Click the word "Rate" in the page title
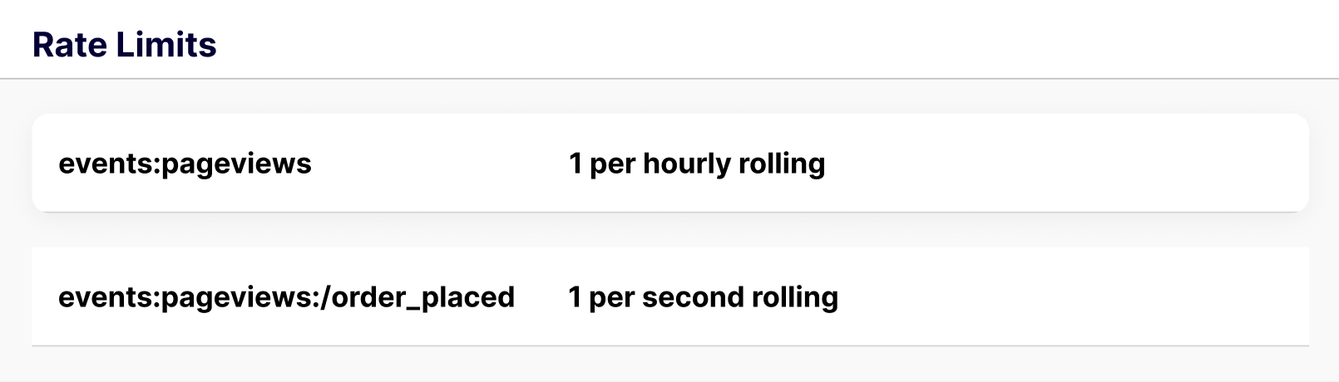Image resolution: width=1339 pixels, height=382 pixels. [x=70, y=45]
